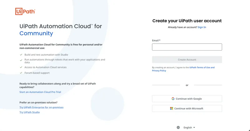
Task: Click 'Create your UiPath user account' heading
Action: 187,21
